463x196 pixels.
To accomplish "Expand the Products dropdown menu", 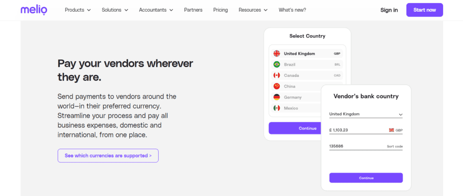I will point(78,10).
